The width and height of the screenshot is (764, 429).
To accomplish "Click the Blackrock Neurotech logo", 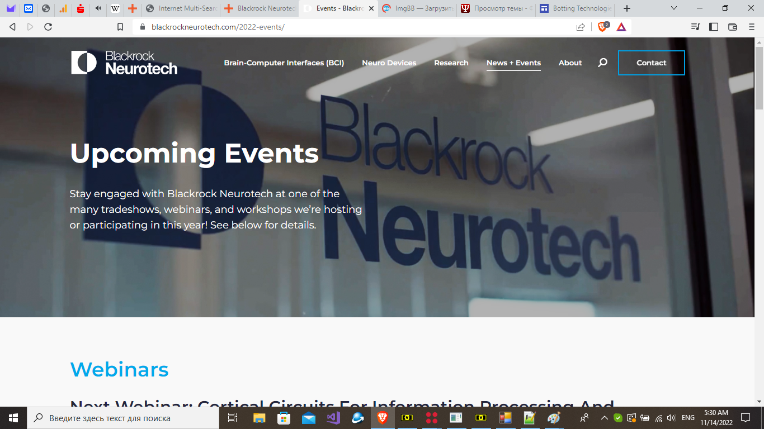I will 124,63.
